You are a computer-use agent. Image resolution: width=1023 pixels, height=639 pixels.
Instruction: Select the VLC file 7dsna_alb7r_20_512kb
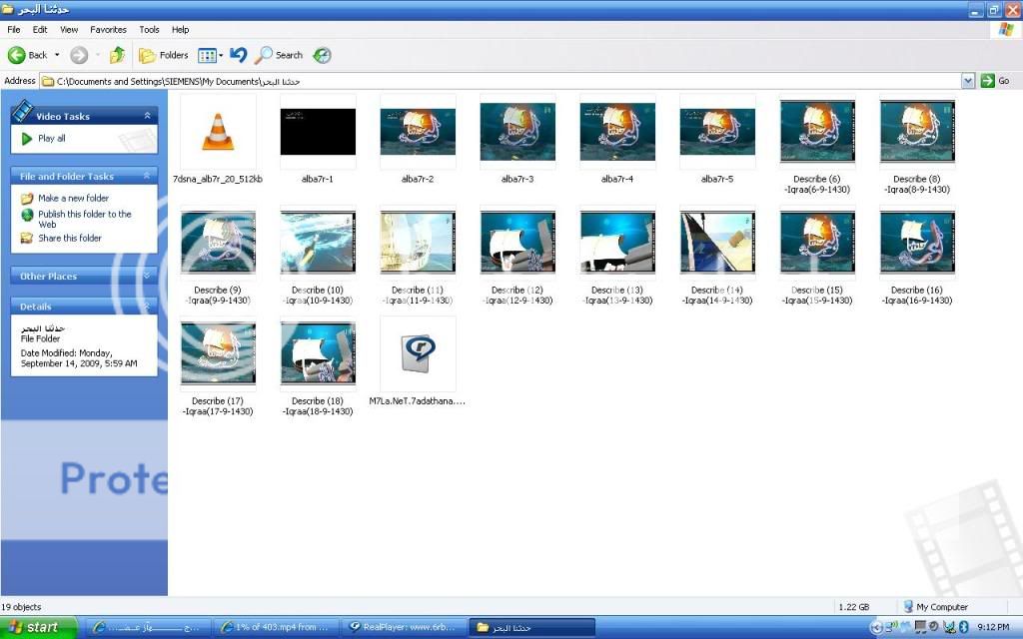tap(218, 133)
